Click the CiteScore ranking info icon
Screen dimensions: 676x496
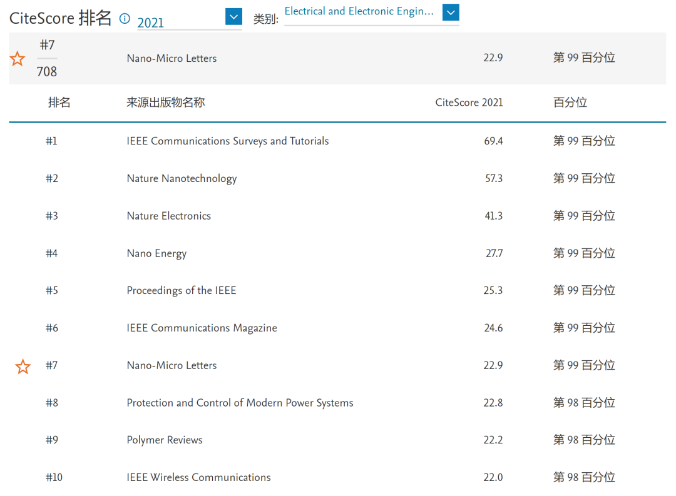(125, 19)
